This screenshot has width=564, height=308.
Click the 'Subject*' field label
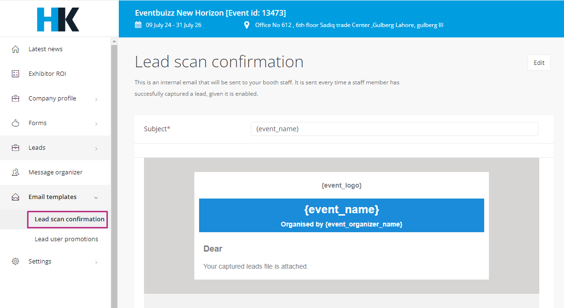(x=157, y=129)
